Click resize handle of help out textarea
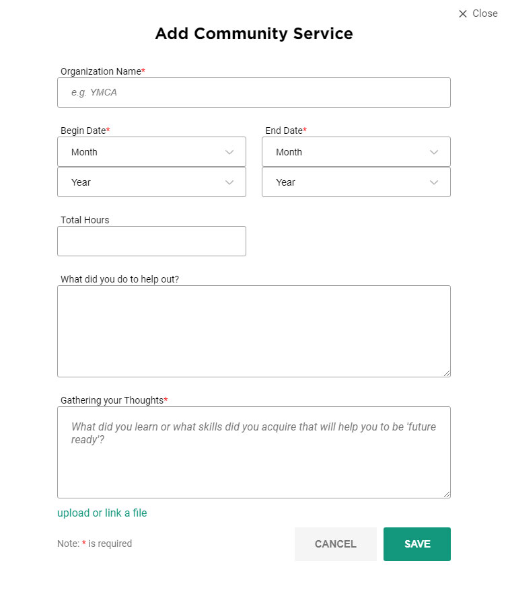The width and height of the screenshot is (508, 598). [447, 373]
